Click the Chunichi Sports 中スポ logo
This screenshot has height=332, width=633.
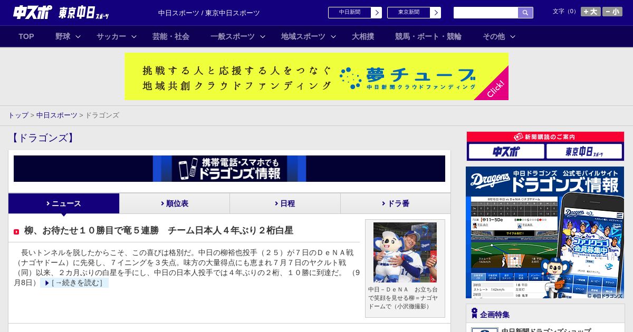(x=33, y=13)
